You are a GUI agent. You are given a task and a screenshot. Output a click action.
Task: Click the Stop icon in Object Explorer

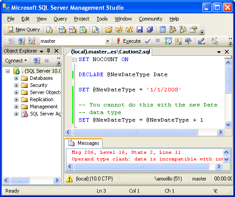[x=47, y=61]
